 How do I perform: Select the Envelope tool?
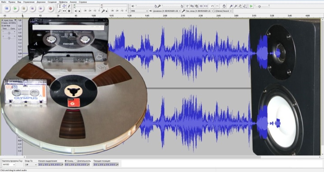64,6
